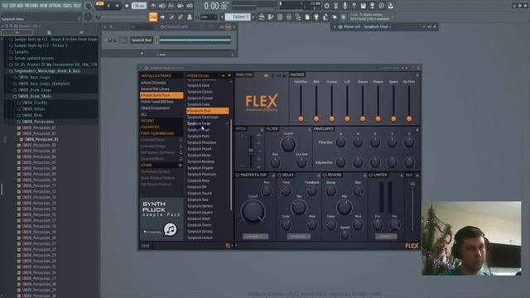Click the question mark help icon
Screen dimensions: 530x298
pyautogui.click(x=354, y=6)
